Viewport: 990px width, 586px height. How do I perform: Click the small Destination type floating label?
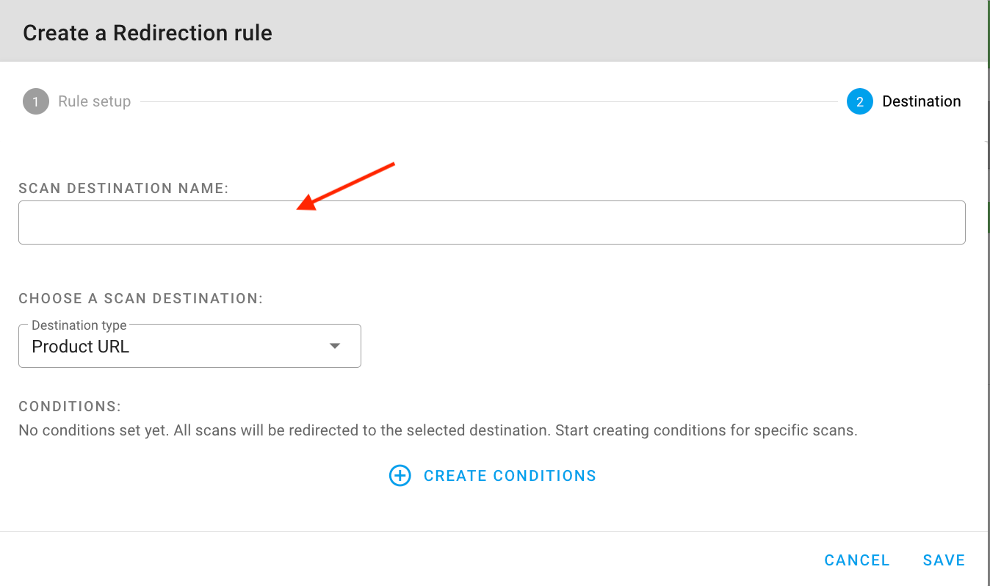click(79, 325)
